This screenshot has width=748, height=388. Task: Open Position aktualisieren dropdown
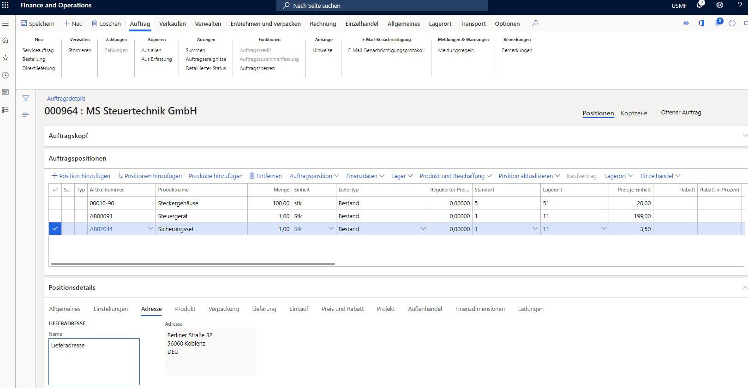click(x=529, y=176)
